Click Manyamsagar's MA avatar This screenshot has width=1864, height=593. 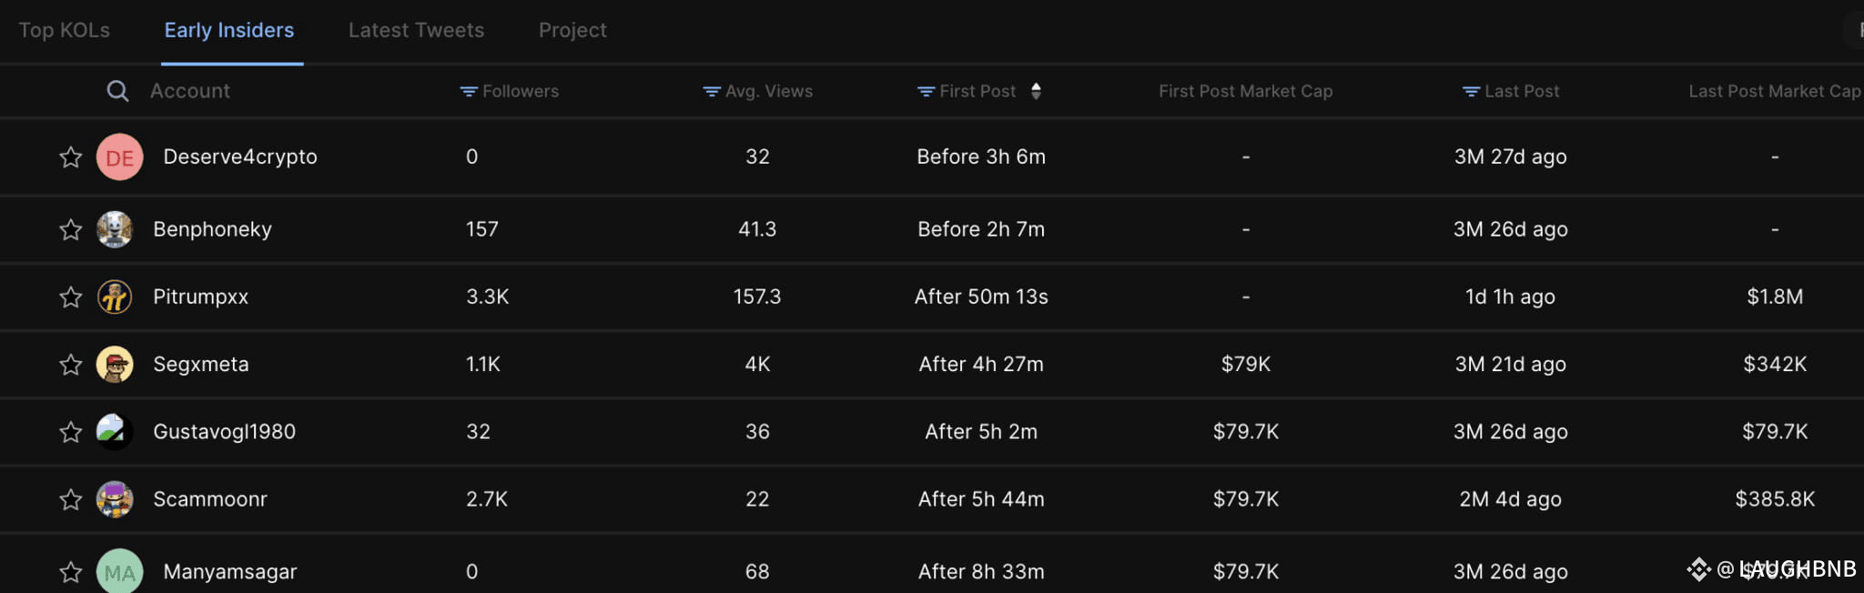click(x=119, y=571)
